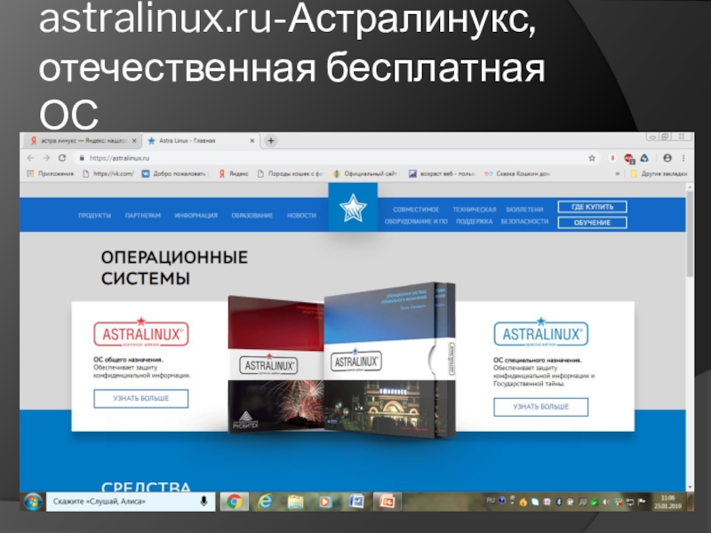This screenshot has height=533, width=711.
Task: Close the Astra Linux - Главная tab
Action: pos(252,141)
